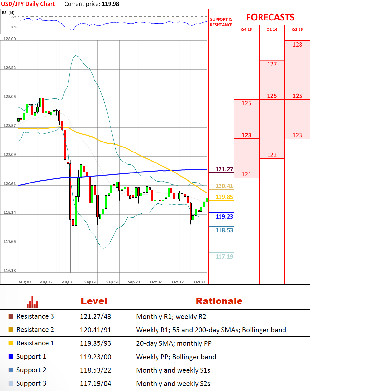Image resolution: width=378 pixels, height=391 pixels.
Task: Click the 119.14 price axis label
Action: coord(10,212)
